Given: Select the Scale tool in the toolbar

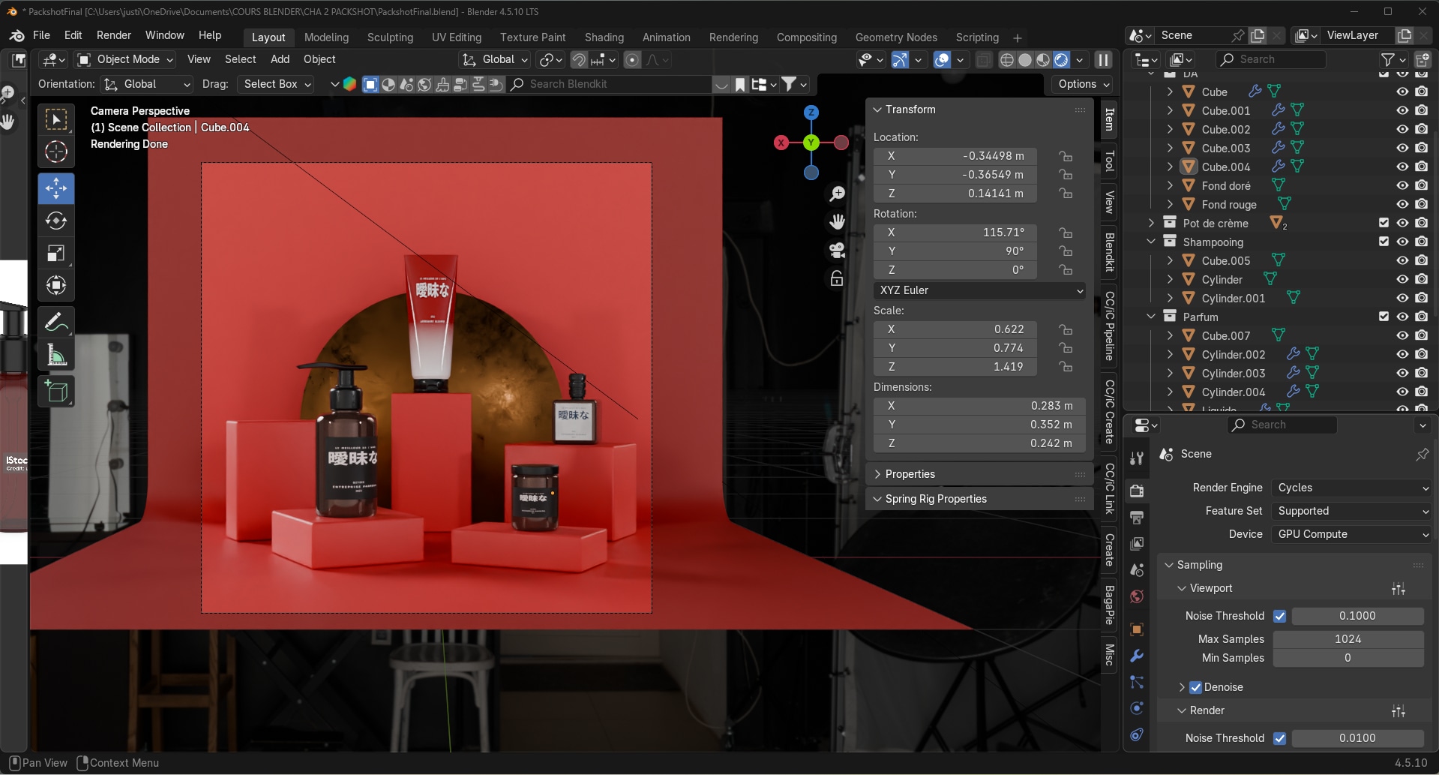Looking at the screenshot, I should pyautogui.click(x=56, y=253).
